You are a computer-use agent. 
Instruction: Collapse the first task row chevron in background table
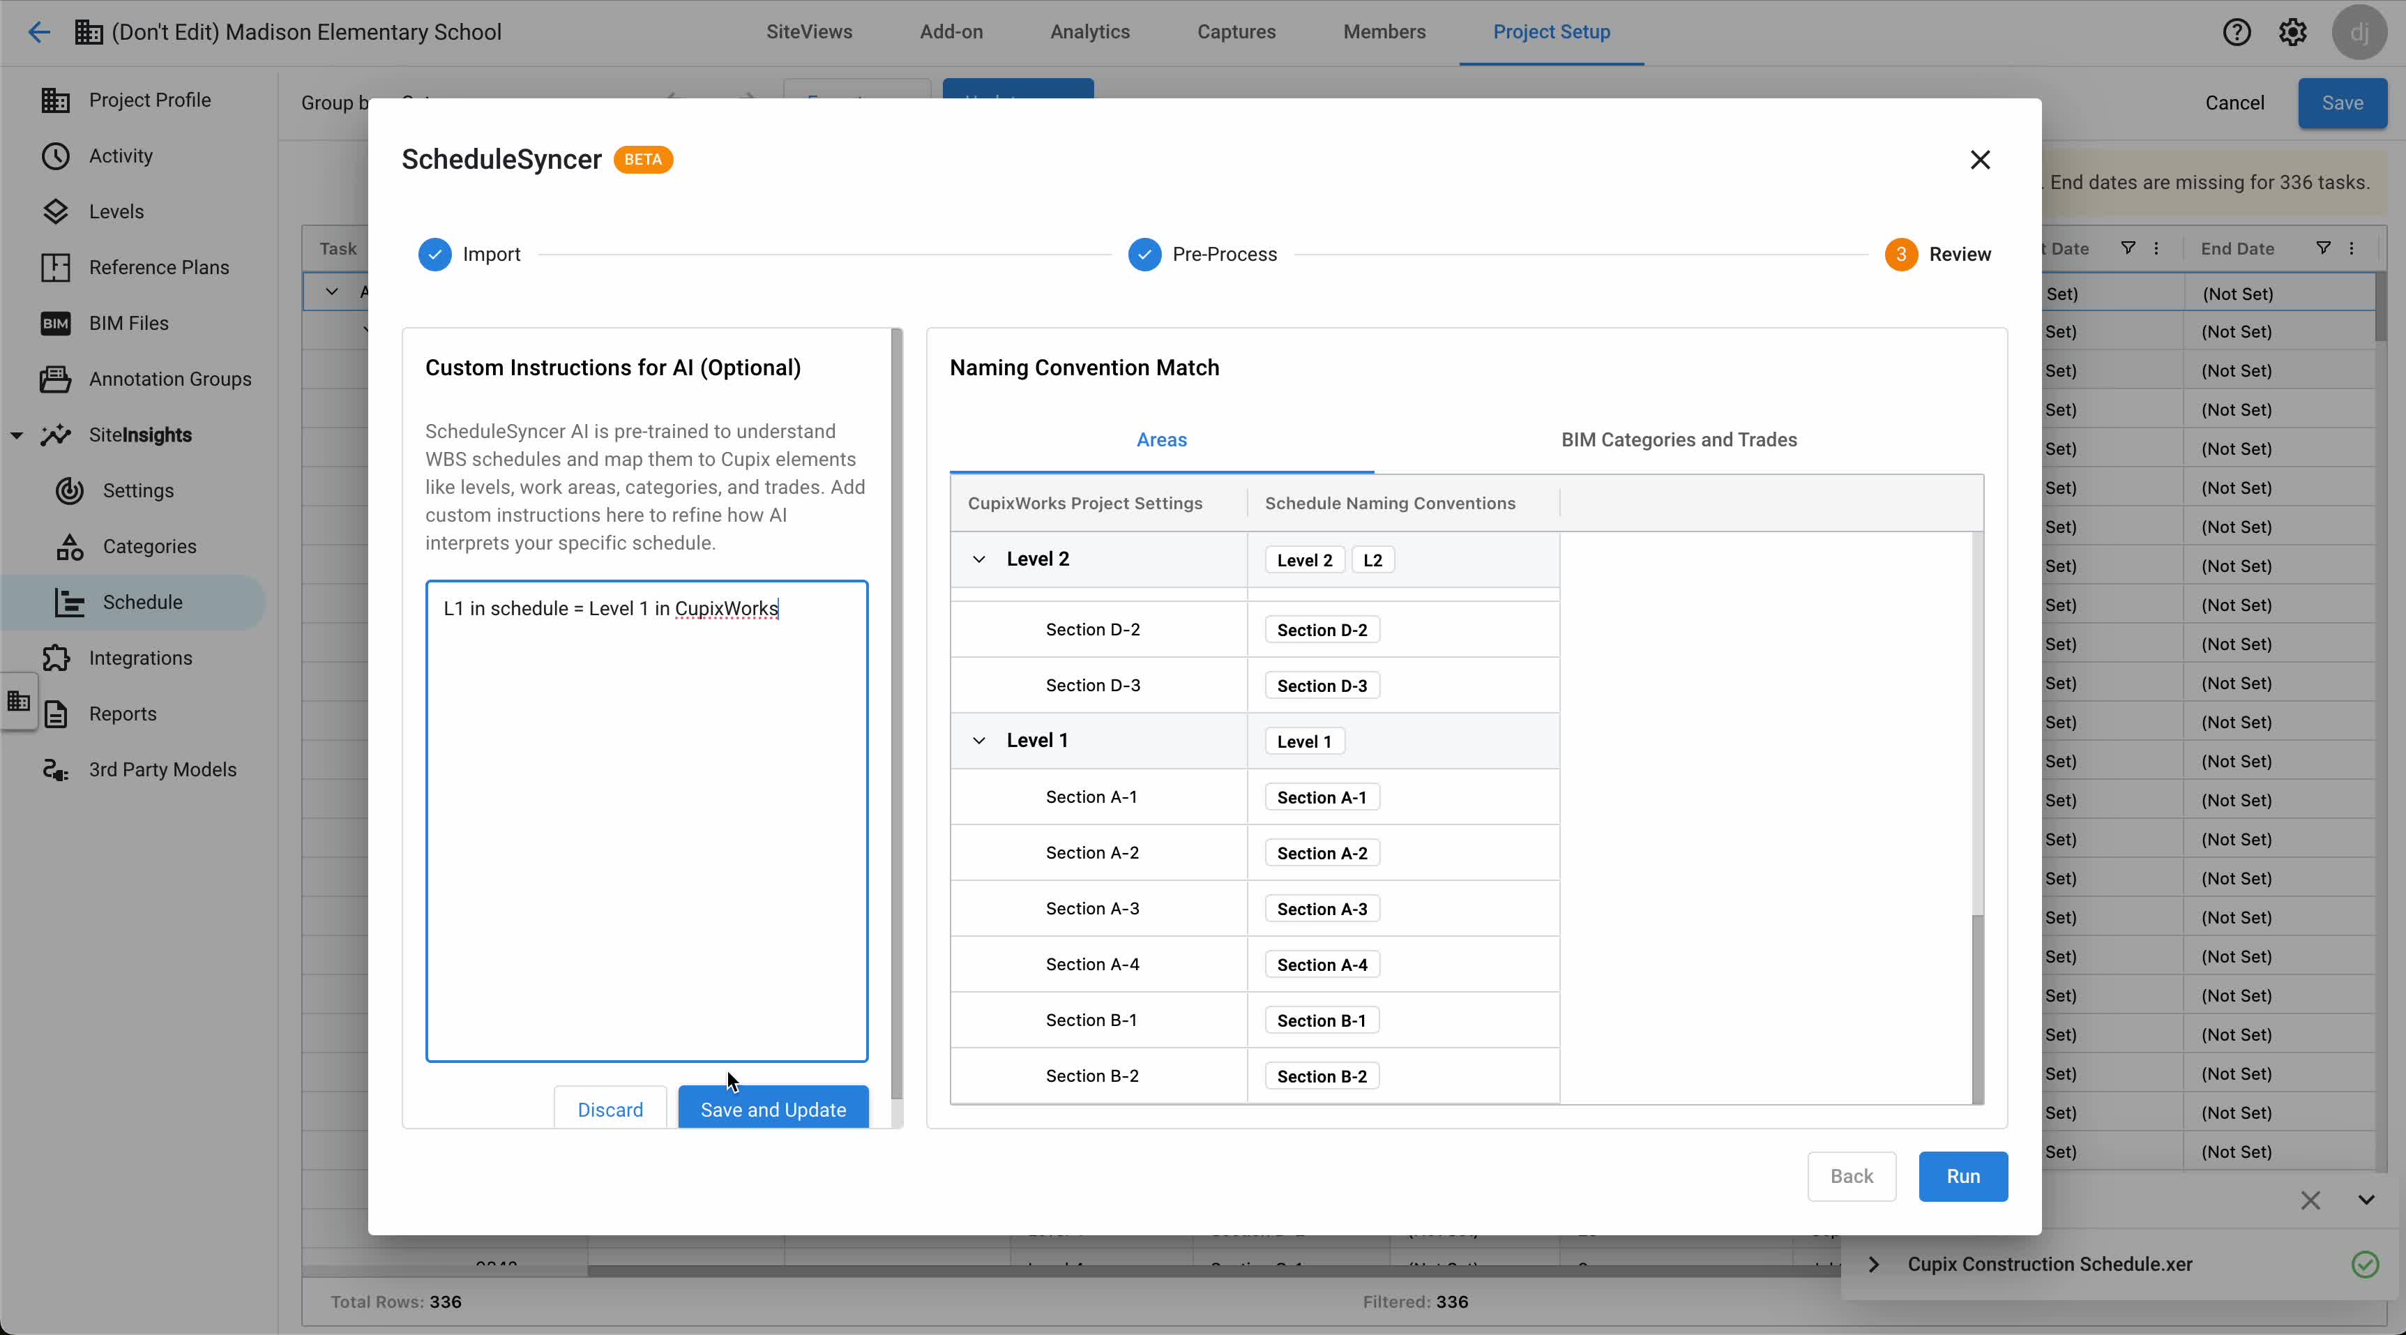(331, 292)
